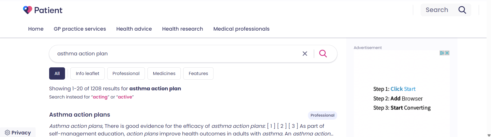Filter results by Features
This screenshot has height=137, width=491.
point(198,73)
